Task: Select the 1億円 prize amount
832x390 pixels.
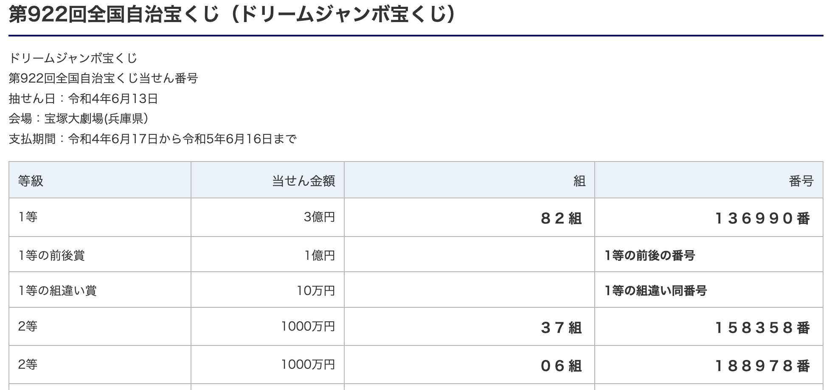Action: point(320,255)
